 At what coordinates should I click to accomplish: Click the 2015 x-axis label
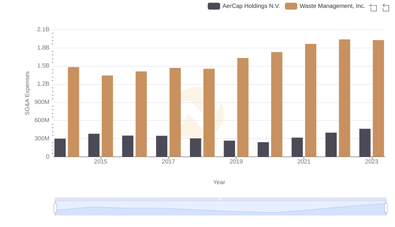point(101,162)
